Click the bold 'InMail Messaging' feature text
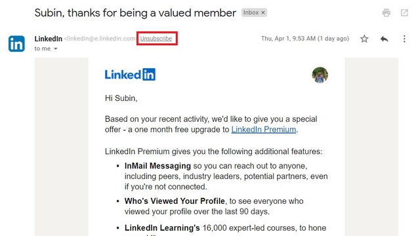 point(157,166)
